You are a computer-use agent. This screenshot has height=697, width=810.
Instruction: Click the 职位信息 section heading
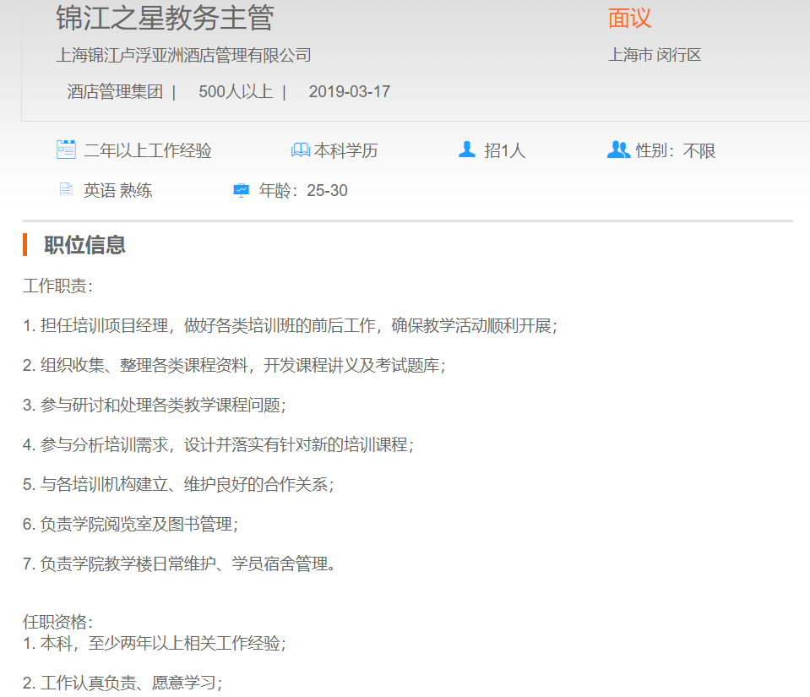click(x=84, y=245)
